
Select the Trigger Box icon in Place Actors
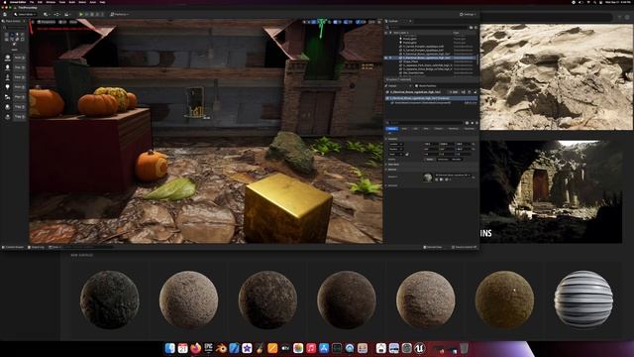(7, 107)
